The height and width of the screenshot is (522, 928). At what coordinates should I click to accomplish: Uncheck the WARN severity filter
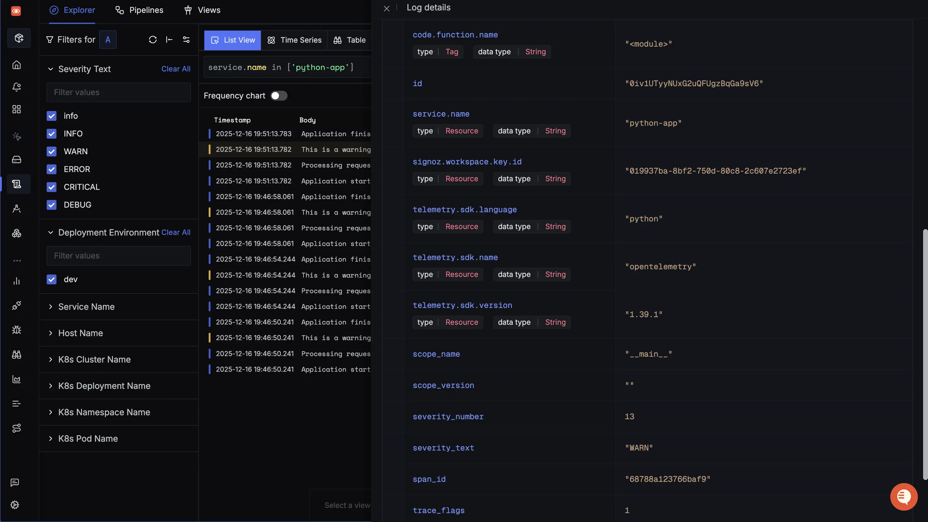tap(52, 151)
